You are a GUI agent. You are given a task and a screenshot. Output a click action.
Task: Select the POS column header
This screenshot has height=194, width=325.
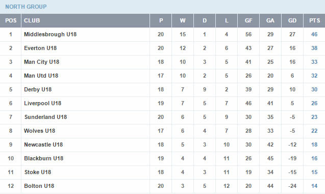click(11, 20)
